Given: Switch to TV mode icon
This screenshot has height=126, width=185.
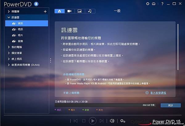Looking at the screenshot, I should click(x=154, y=4).
